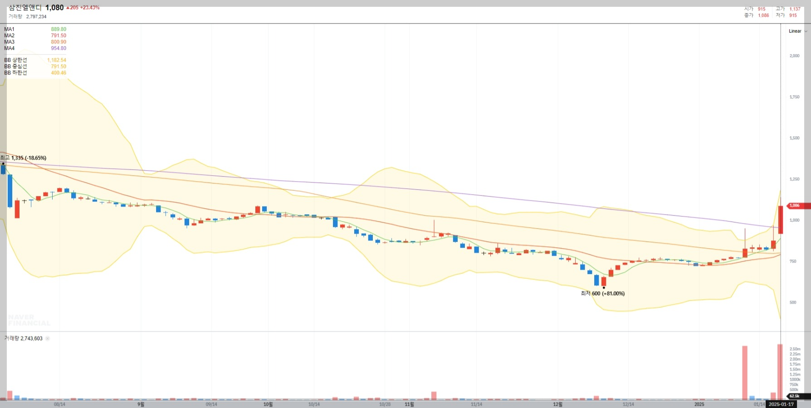This screenshot has height=408, width=811.
Task: Click the 9월 label on time axis
Action: [x=141, y=404]
